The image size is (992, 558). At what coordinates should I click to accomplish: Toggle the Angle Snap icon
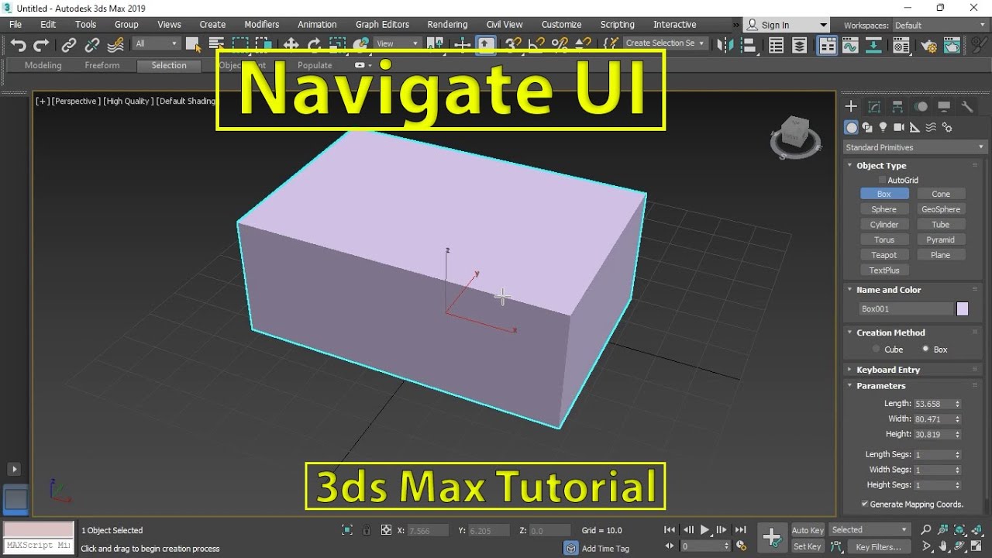(536, 45)
